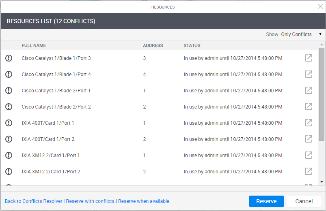Expand the filter dropdown arrow next to Only Conflicts

(320, 34)
